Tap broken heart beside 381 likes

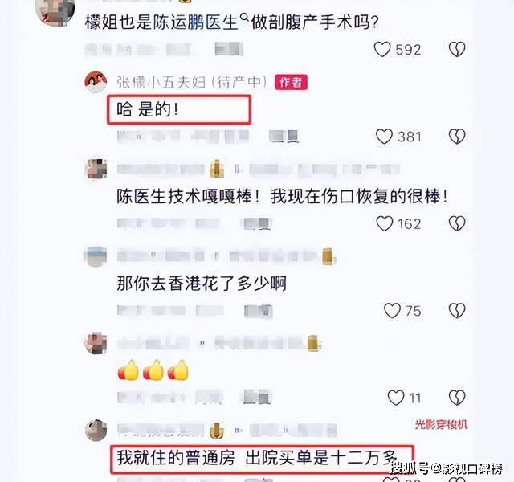pyautogui.click(x=457, y=137)
